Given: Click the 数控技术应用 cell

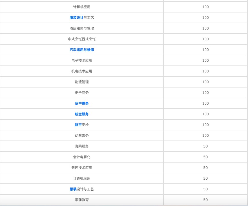Looking at the screenshot, I should click(82, 168).
